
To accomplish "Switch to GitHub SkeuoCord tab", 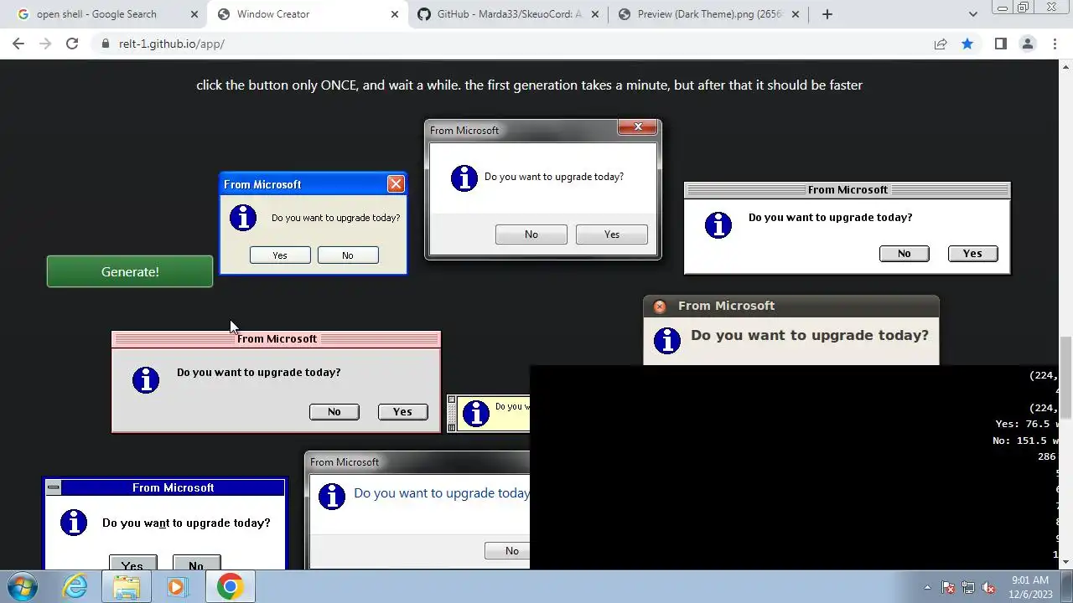I will (x=509, y=14).
